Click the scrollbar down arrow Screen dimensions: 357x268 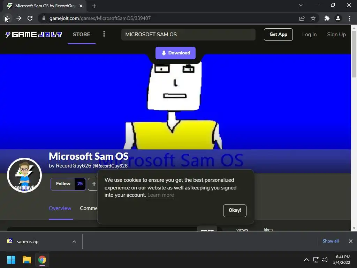click(x=354, y=228)
